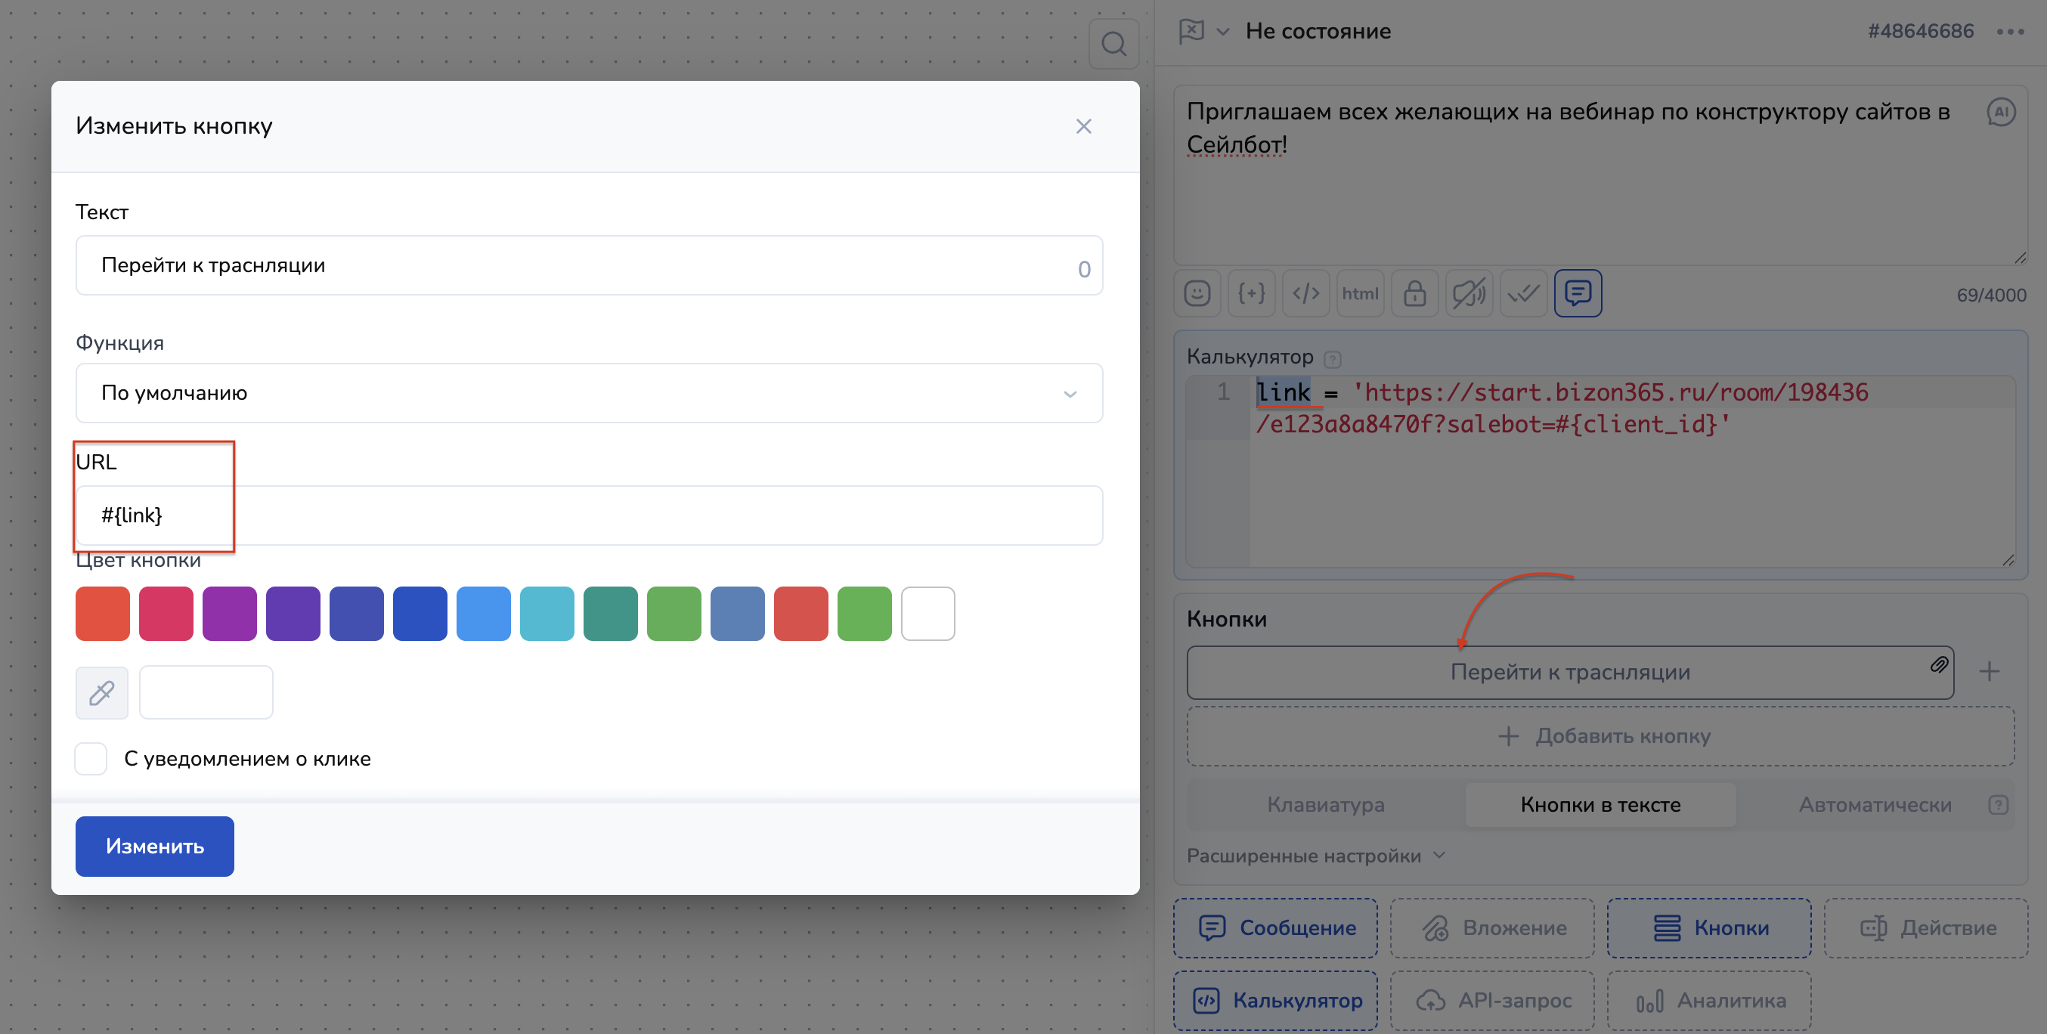Click the eyedropper color picker icon

pos(102,692)
